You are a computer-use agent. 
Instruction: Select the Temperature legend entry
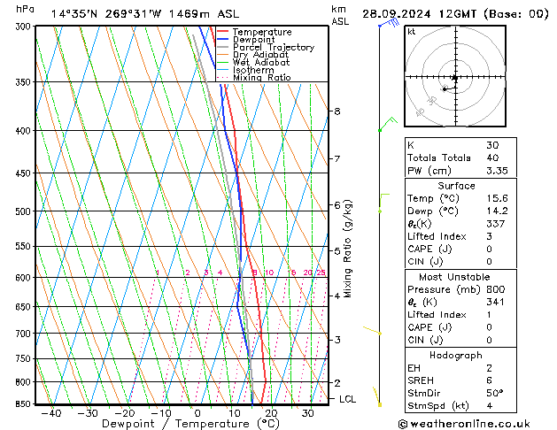point(262,32)
